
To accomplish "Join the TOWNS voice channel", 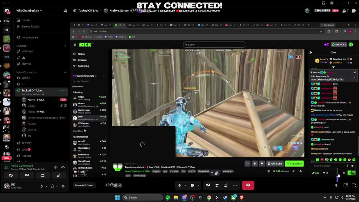I will (x=27, y=143).
